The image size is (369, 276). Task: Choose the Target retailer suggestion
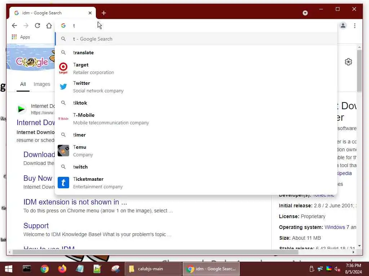[196, 69]
